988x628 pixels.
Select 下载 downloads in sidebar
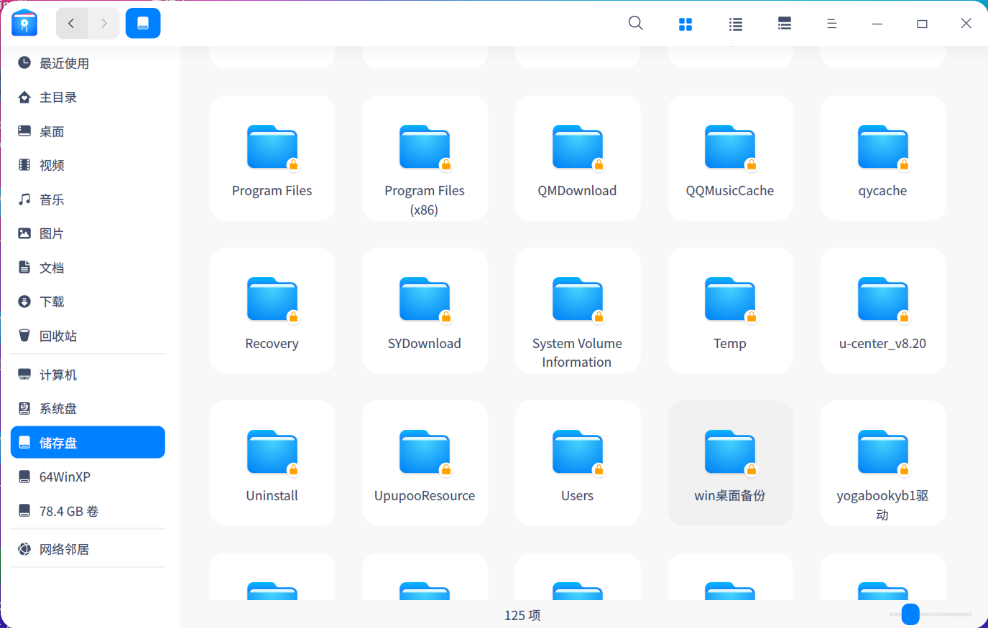52,302
